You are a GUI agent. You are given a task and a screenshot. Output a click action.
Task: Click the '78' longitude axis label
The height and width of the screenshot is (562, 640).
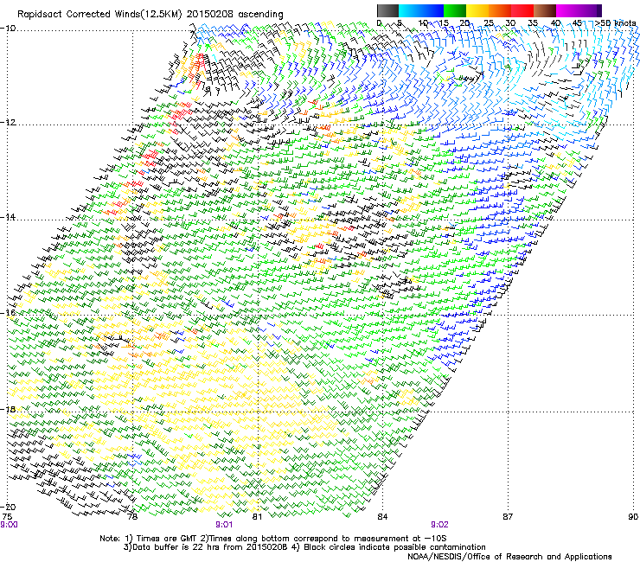132,517
